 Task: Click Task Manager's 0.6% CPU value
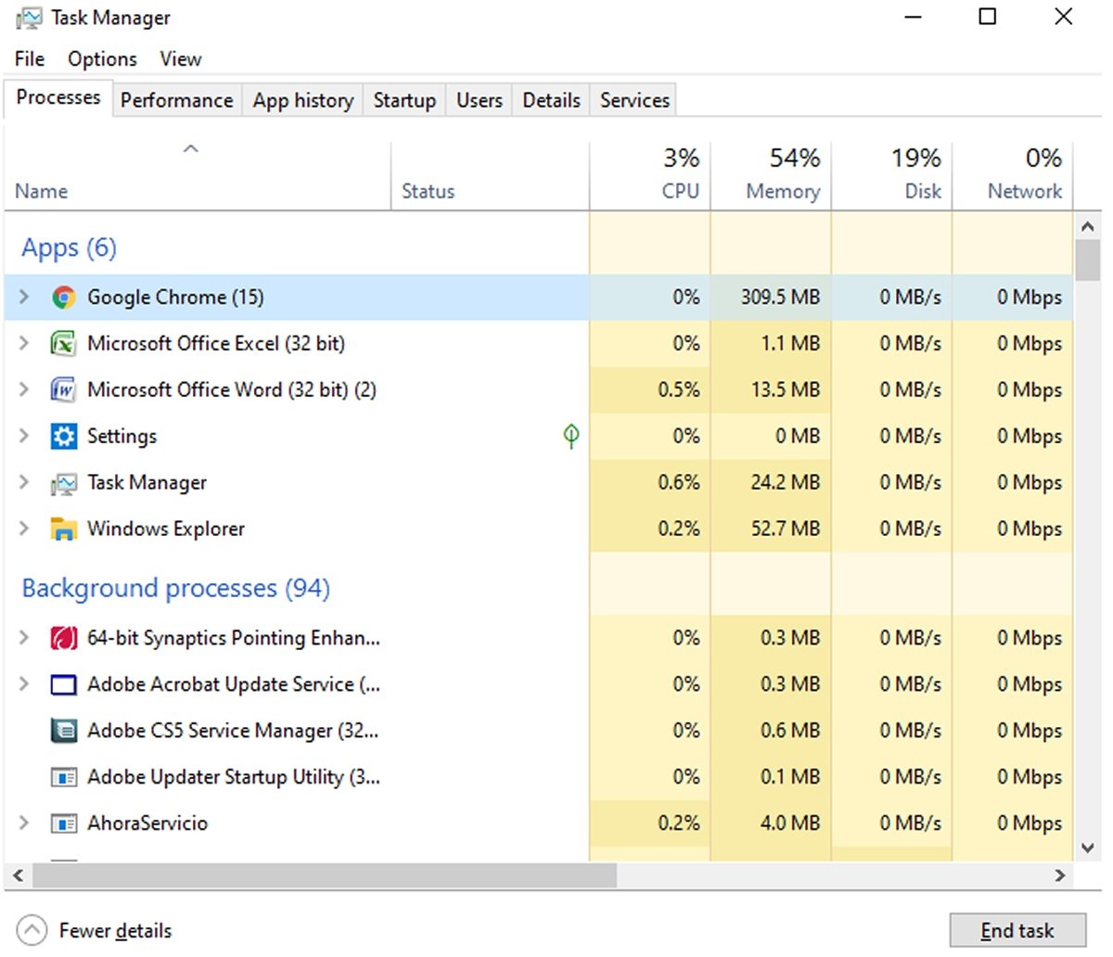pyautogui.click(x=679, y=482)
